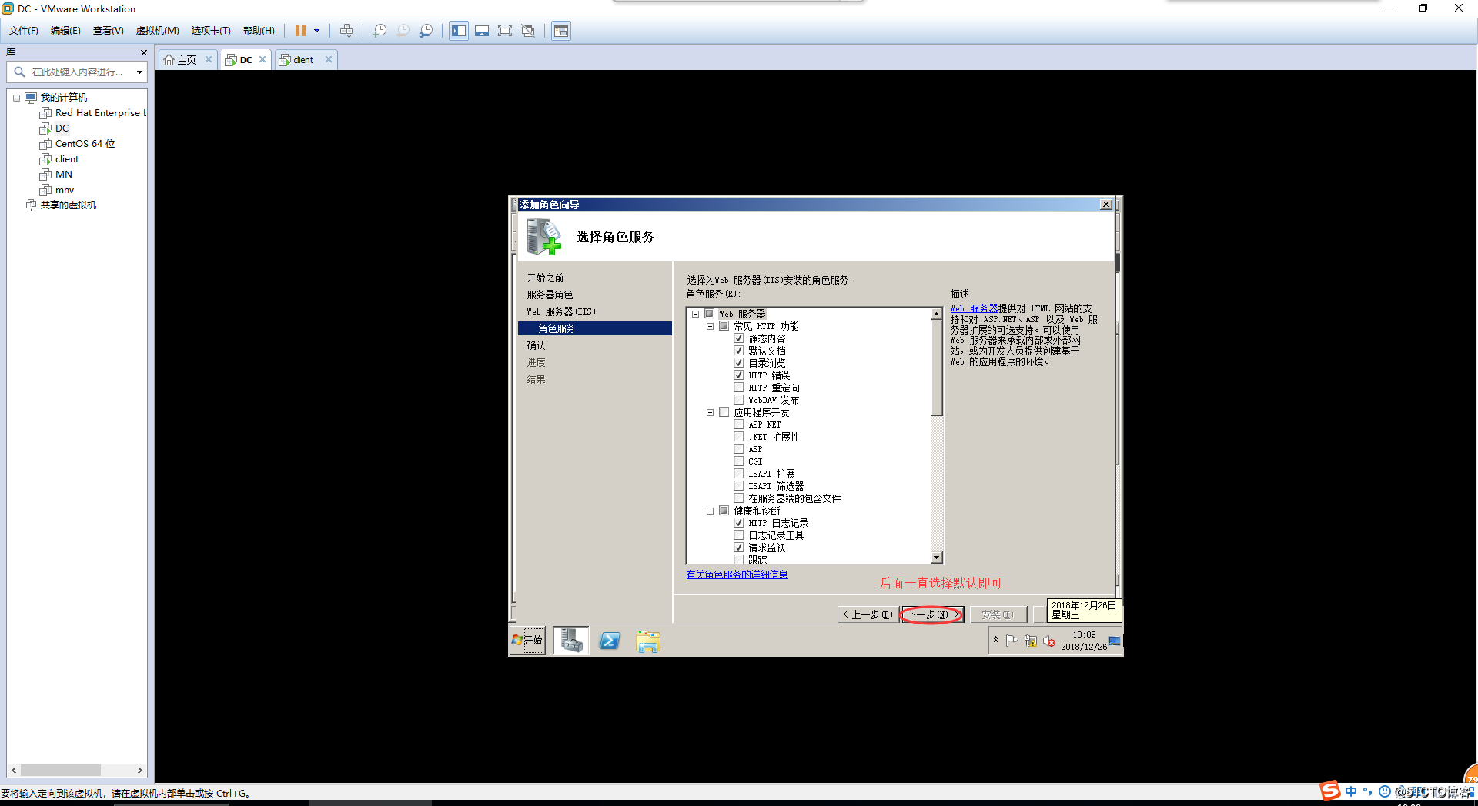Click the guest 开始 Start button
1478x806 pixels.
pos(527,640)
